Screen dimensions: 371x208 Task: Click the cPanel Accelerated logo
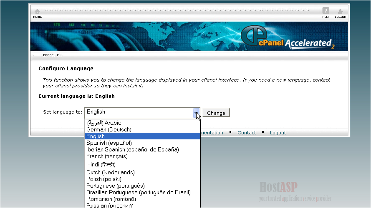(288, 38)
